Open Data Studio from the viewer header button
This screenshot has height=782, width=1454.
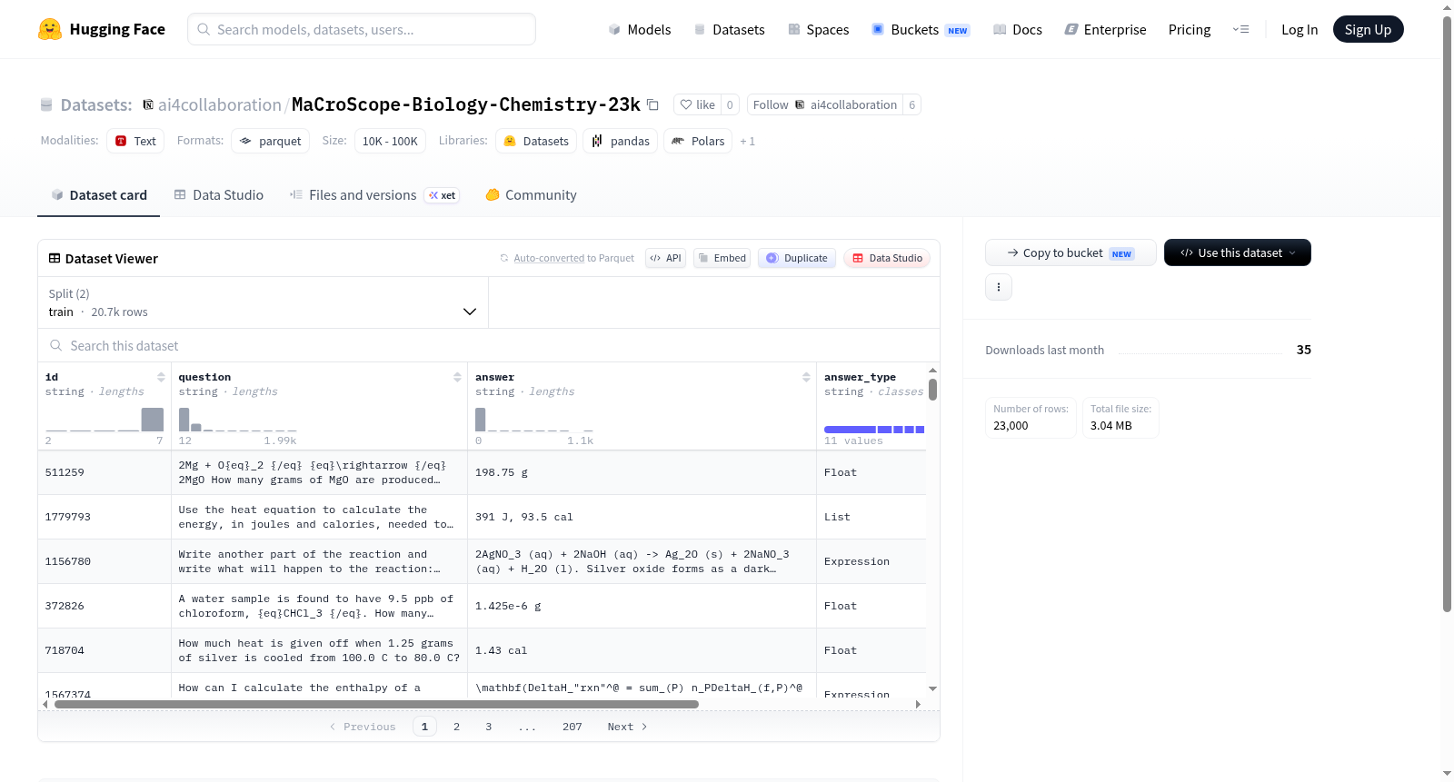[887, 258]
